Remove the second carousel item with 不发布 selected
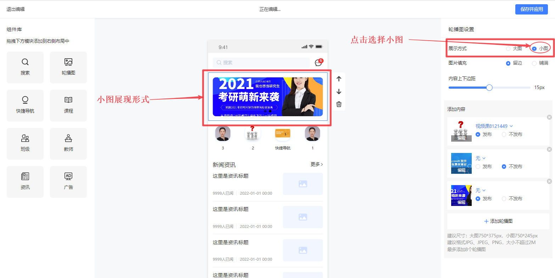This screenshot has height=278, width=555. [549, 149]
